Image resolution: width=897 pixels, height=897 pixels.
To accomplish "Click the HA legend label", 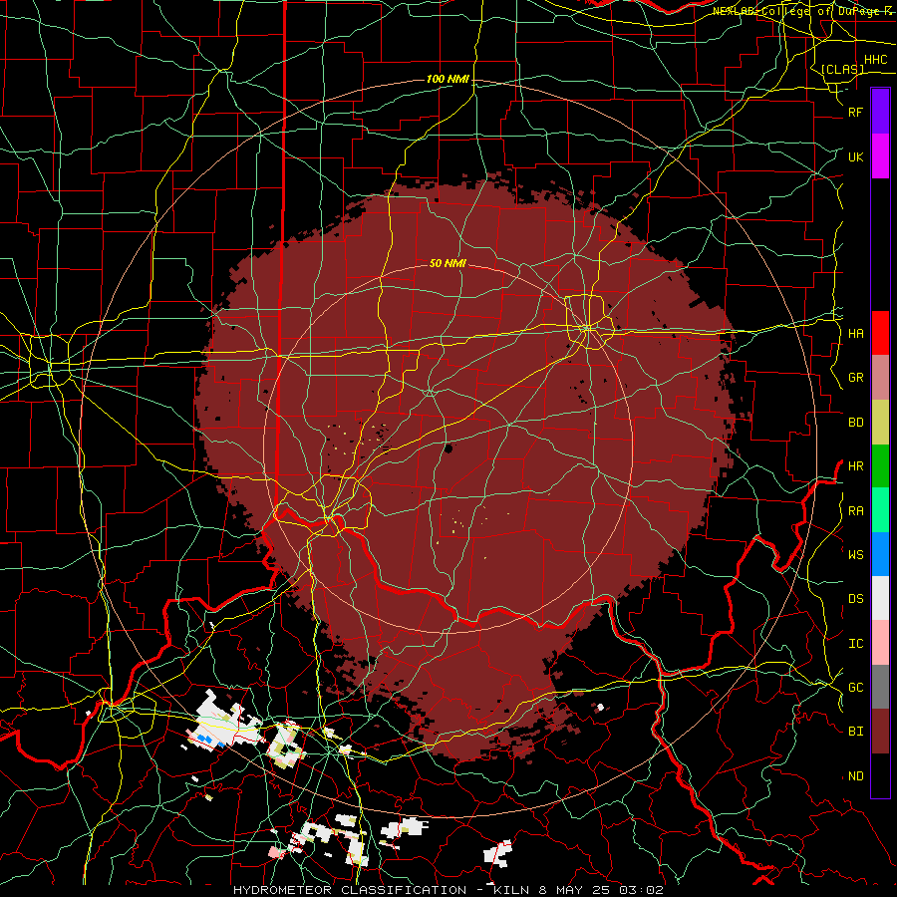I will (x=855, y=333).
